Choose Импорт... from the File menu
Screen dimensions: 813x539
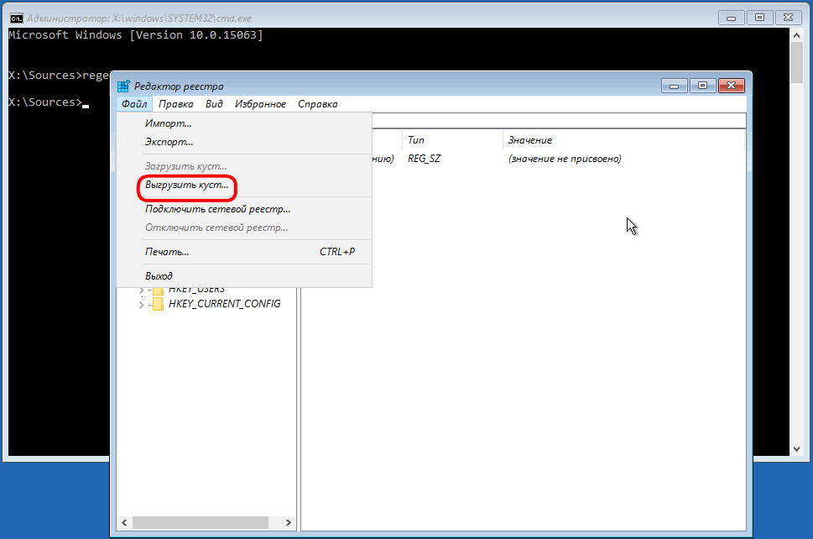(244, 123)
